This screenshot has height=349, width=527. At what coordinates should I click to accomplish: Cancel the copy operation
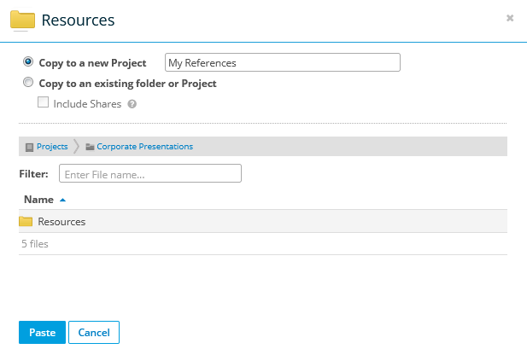pyautogui.click(x=94, y=332)
